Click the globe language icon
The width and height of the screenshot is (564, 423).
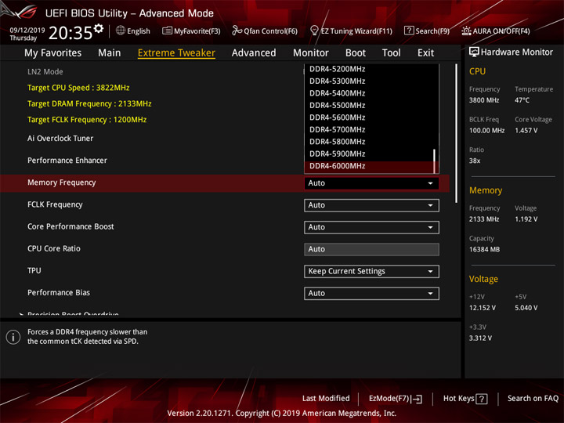tap(121, 31)
